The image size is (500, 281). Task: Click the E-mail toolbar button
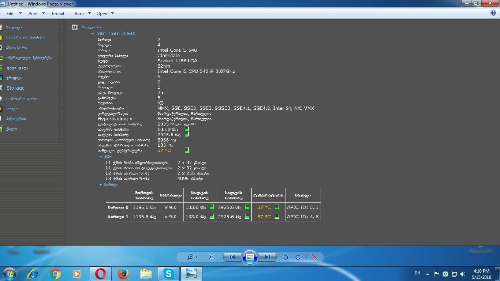tap(58, 14)
